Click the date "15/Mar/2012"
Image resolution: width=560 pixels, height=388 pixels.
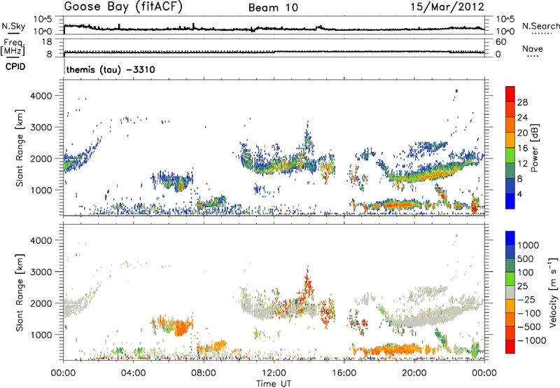447,7
